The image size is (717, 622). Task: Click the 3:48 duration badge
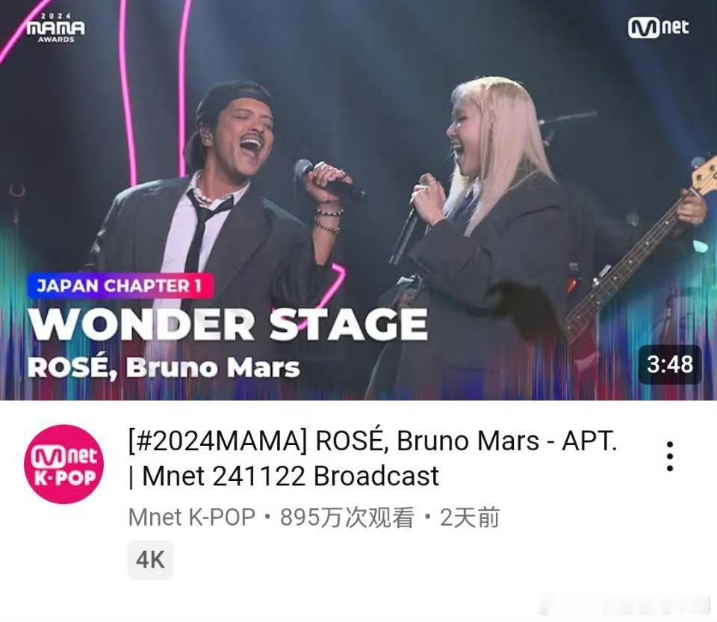point(670,364)
